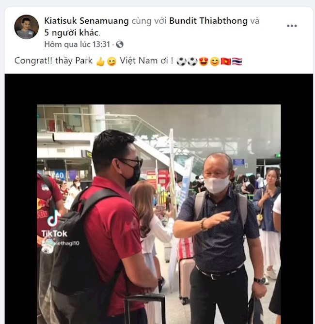Viewport: 315px width, 324px height.
Task: Click the globe public privacy icon
Action: pos(120,44)
